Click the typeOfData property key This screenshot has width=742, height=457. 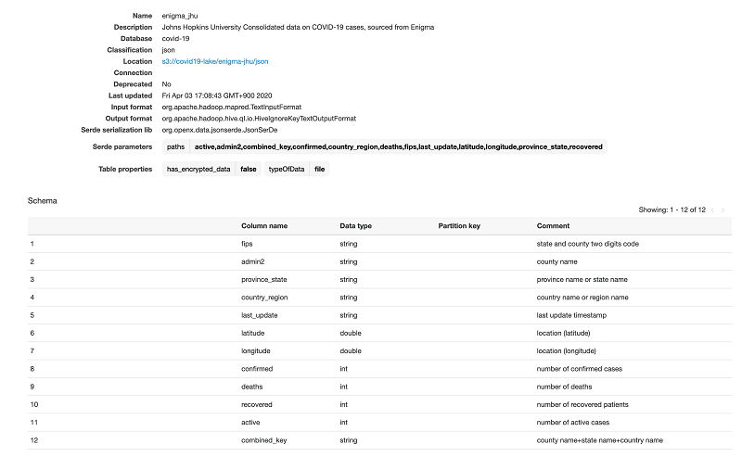coord(287,170)
